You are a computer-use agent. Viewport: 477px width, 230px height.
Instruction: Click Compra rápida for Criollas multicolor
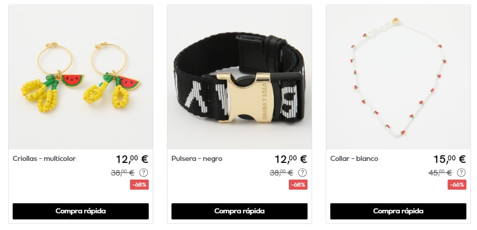coord(80,211)
